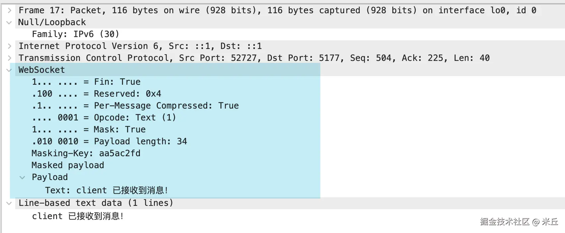Select the Mask: True field
This screenshot has width=565, height=233.
pos(89,129)
